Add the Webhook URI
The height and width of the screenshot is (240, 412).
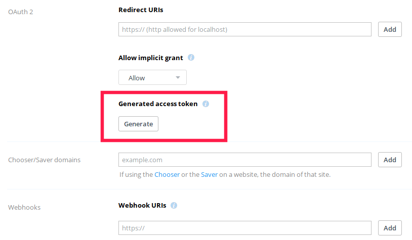click(390, 228)
